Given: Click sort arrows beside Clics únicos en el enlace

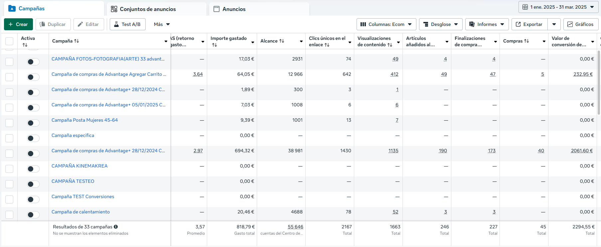Looking at the screenshot, I should [x=327, y=45].
